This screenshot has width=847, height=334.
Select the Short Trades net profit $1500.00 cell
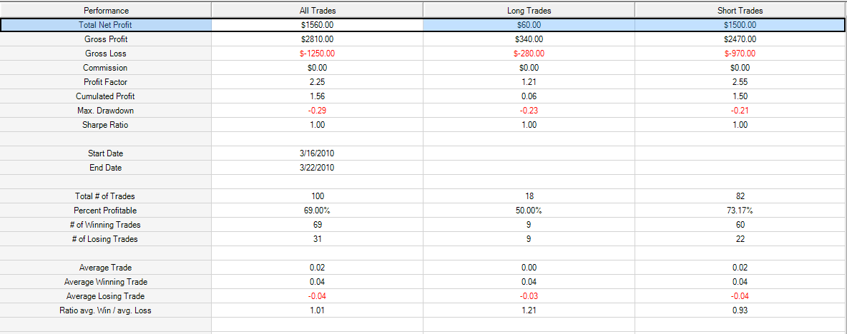click(740, 25)
